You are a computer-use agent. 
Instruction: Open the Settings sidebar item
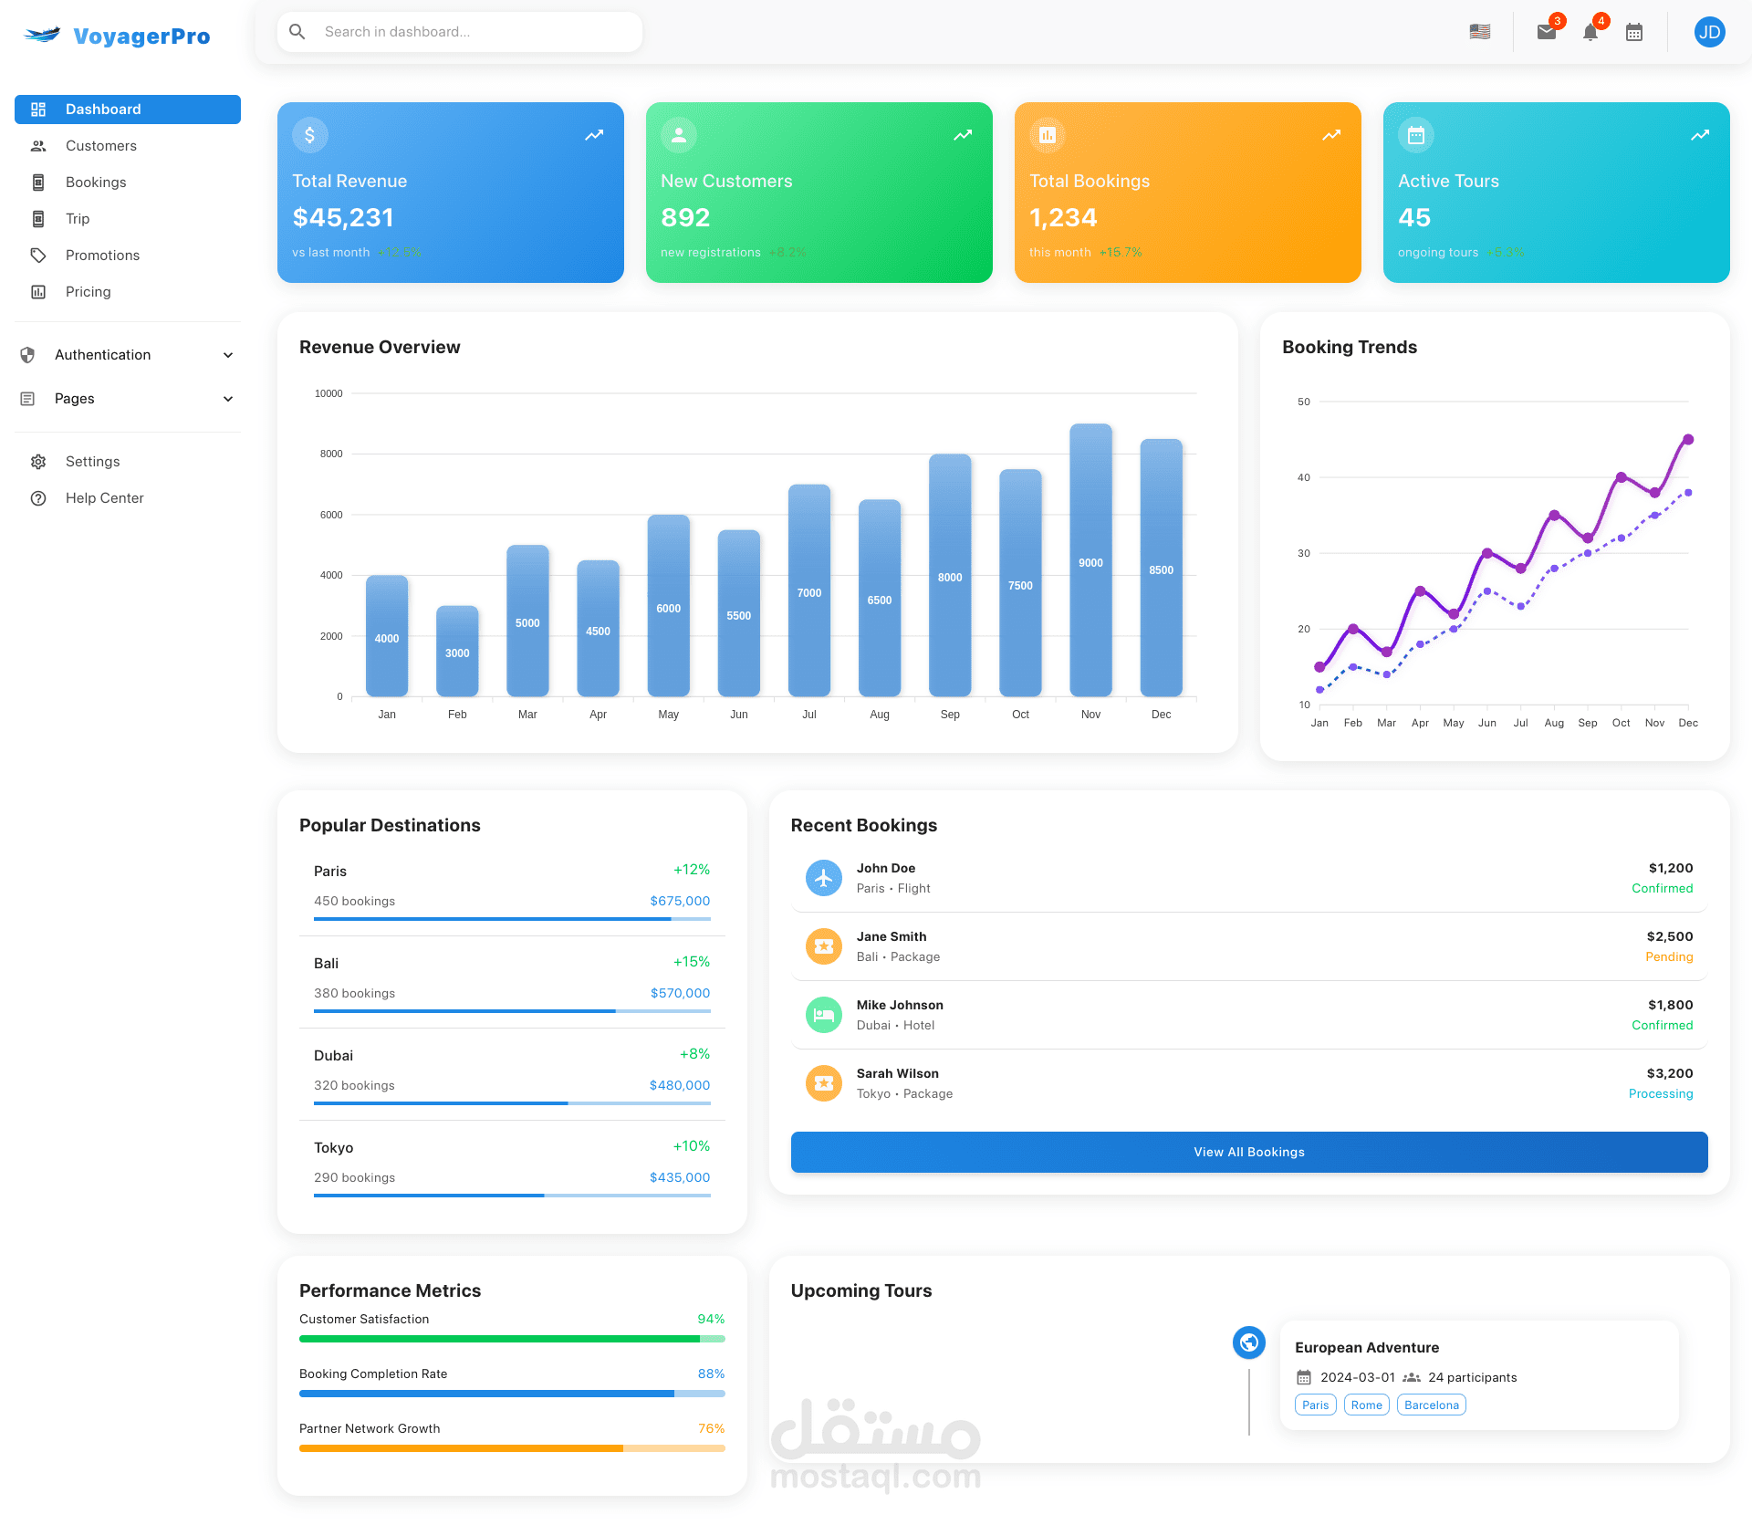click(x=92, y=462)
